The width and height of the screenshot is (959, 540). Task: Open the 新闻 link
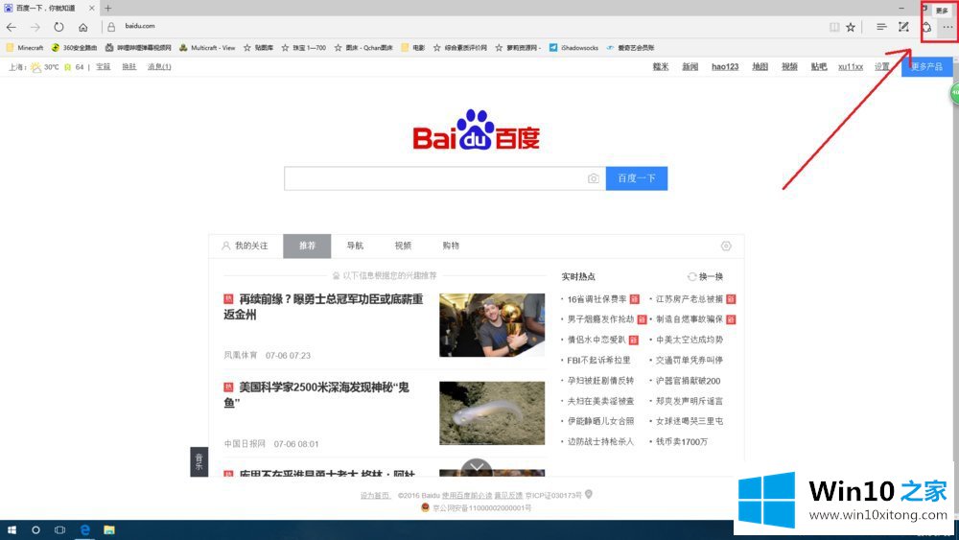[690, 66]
